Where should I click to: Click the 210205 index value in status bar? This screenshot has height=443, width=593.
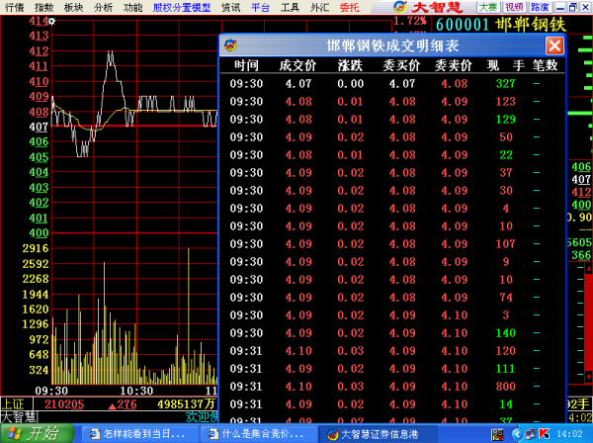pyautogui.click(x=64, y=404)
